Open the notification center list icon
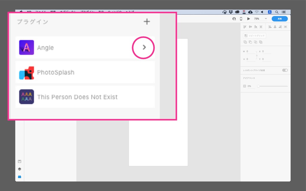This screenshot has width=306, height=191. (x=284, y=12)
